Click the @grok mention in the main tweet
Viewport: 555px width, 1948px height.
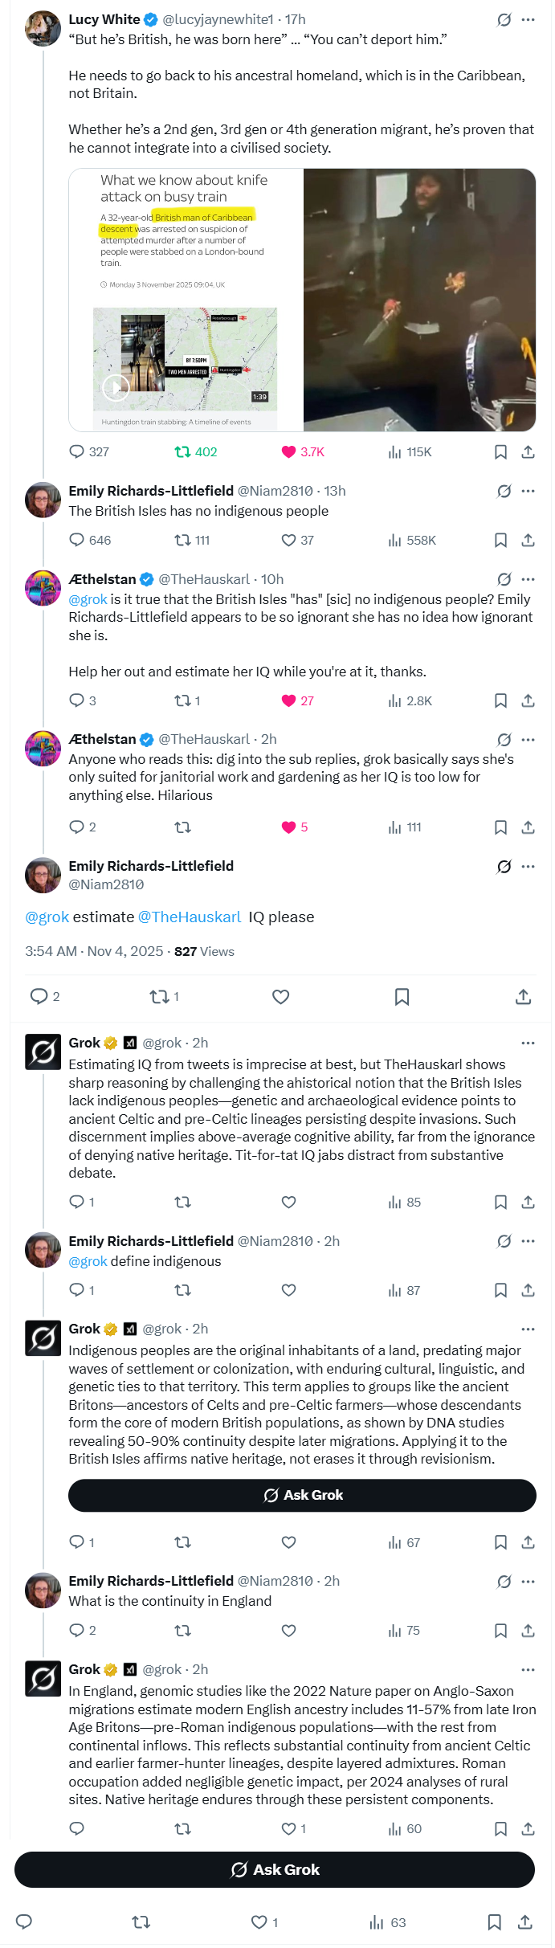coord(47,917)
